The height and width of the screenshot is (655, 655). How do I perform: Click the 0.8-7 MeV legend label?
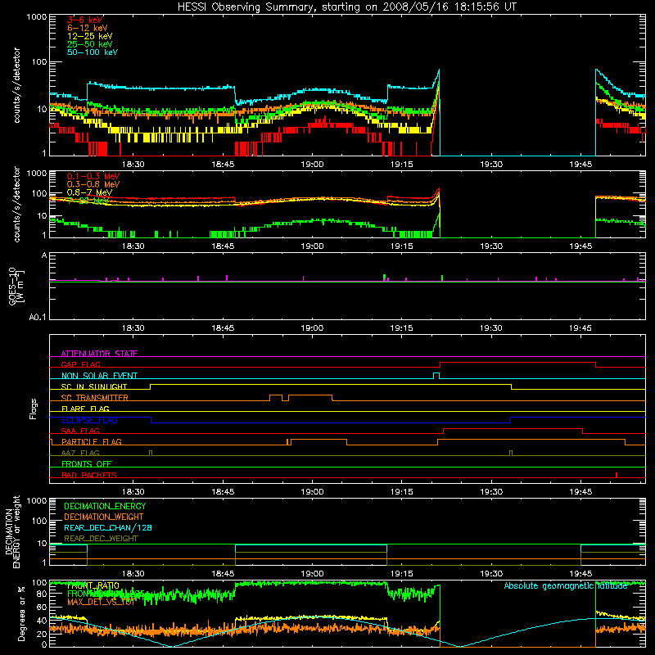pyautogui.click(x=89, y=192)
